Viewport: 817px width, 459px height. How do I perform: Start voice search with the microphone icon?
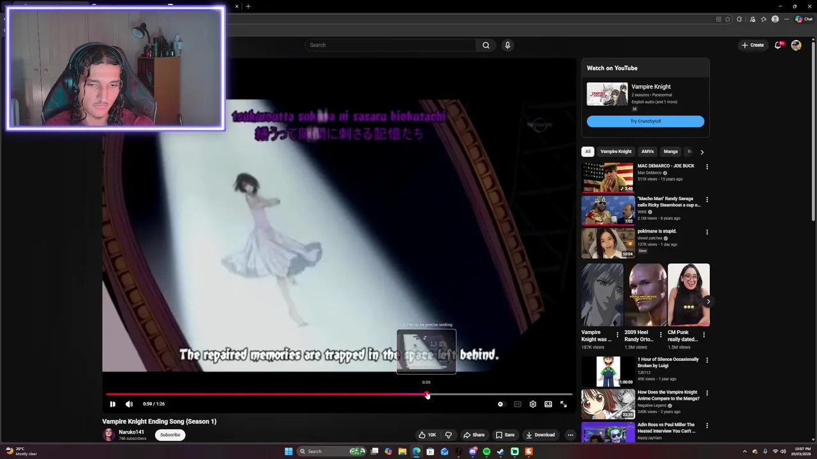pos(507,45)
